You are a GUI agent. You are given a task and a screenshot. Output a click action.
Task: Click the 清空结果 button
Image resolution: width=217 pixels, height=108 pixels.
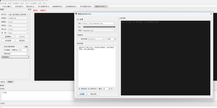pos(93,94)
